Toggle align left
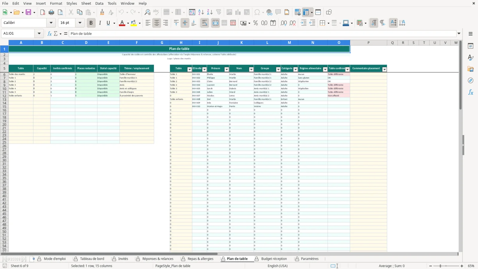Image resolution: width=478 pixels, height=269 pixels. 148,23
